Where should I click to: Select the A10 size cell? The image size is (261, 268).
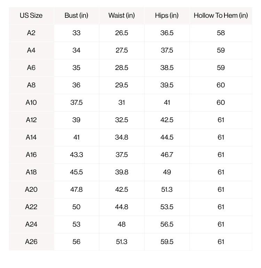[31, 102]
